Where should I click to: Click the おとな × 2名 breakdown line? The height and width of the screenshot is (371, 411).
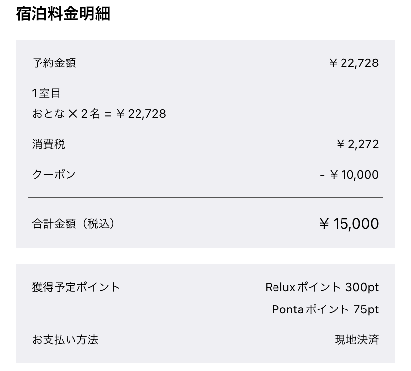click(99, 114)
